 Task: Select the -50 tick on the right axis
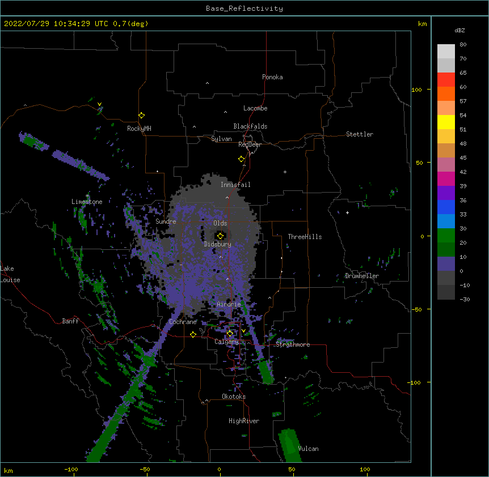click(x=416, y=309)
